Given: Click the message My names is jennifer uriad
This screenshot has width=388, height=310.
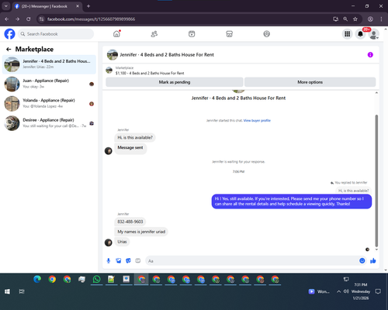Looking at the screenshot, I should click(141, 232).
